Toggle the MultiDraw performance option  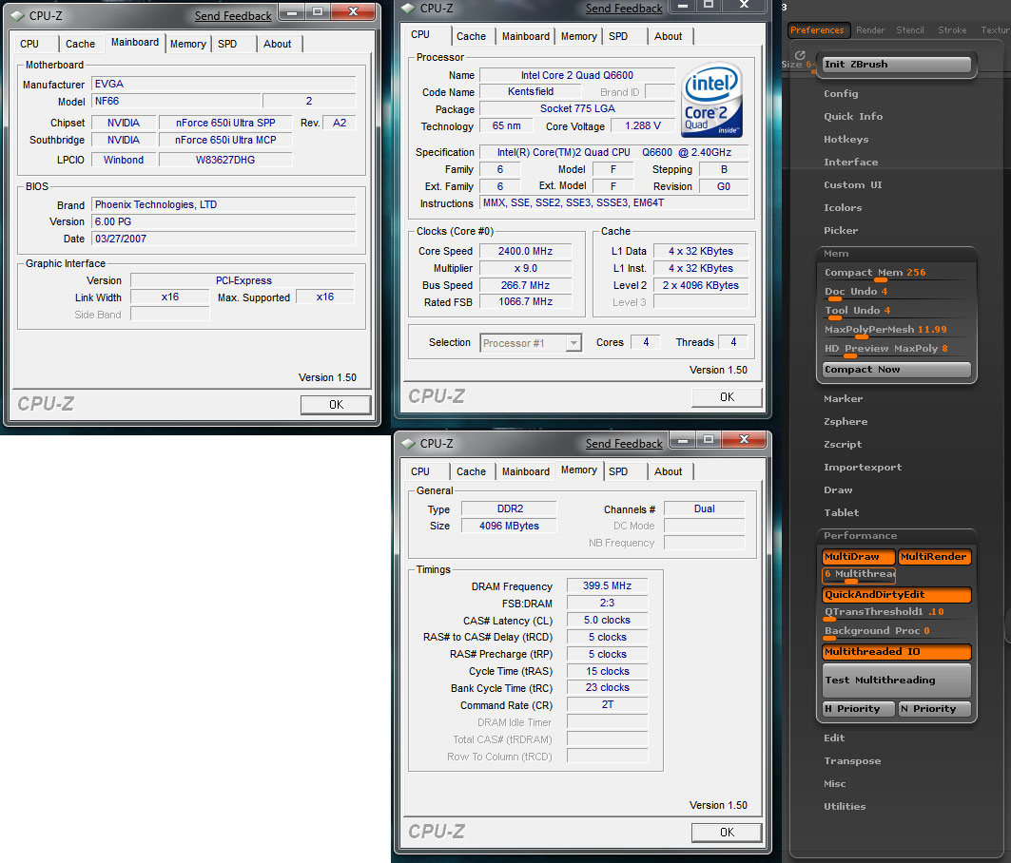pos(858,557)
